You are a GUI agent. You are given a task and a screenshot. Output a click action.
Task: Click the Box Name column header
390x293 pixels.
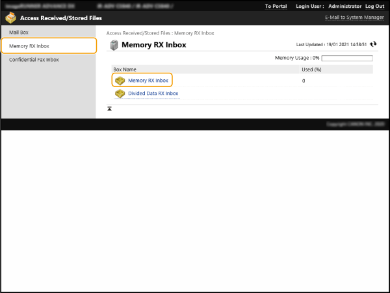pos(126,69)
